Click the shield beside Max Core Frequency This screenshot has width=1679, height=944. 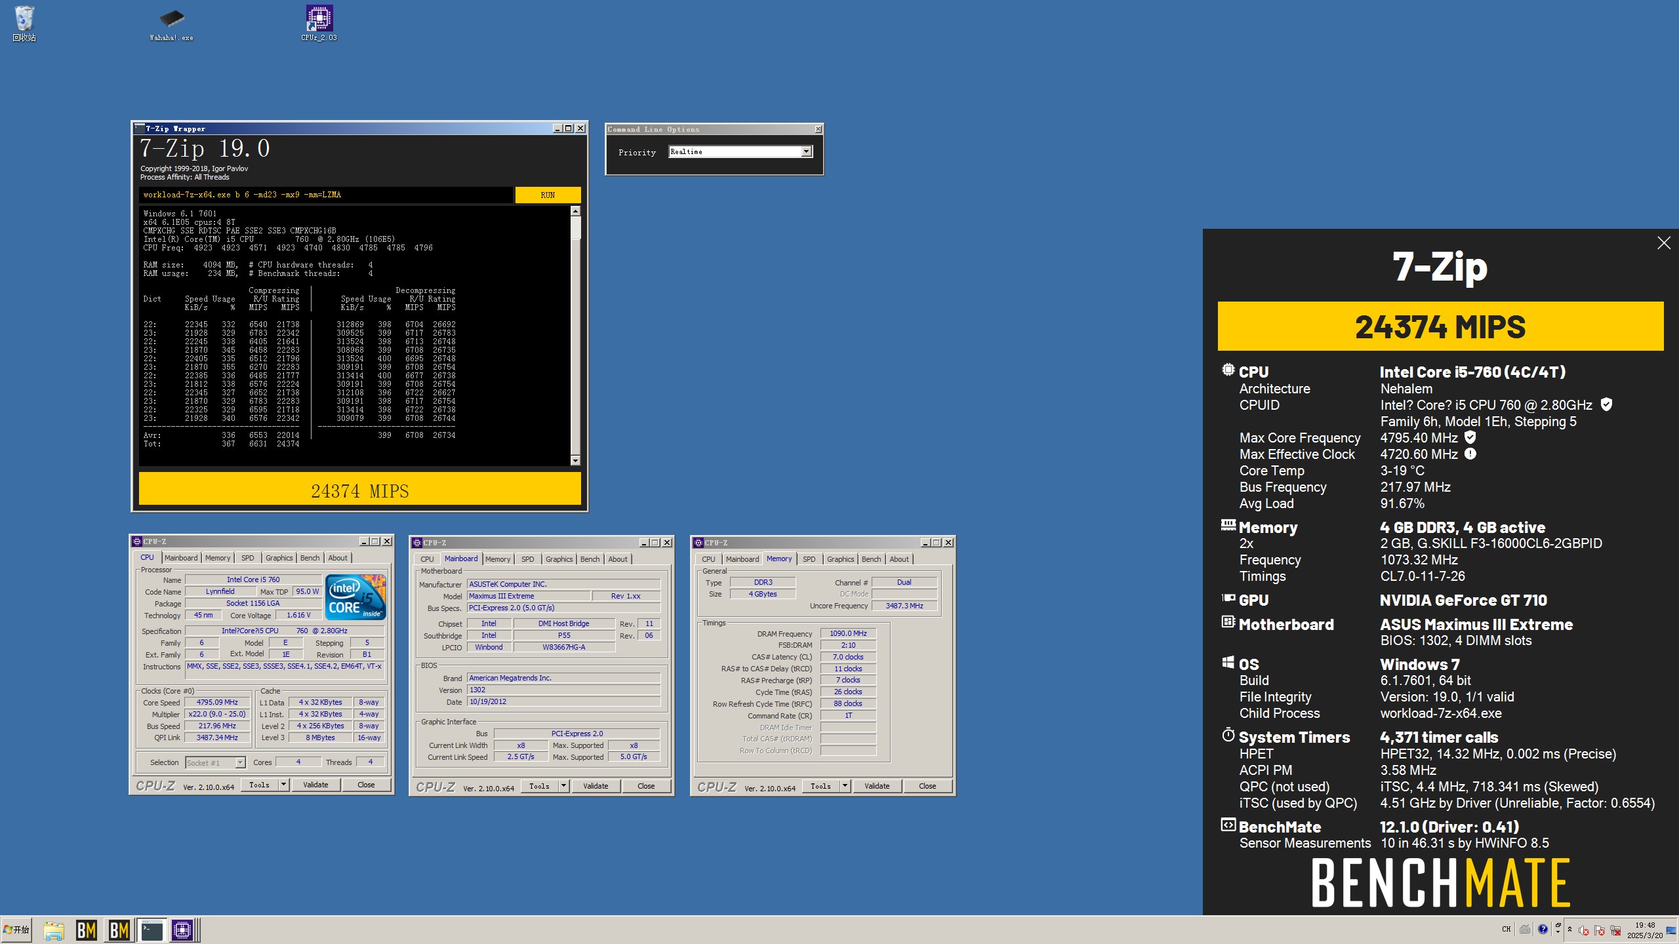pyautogui.click(x=1470, y=437)
